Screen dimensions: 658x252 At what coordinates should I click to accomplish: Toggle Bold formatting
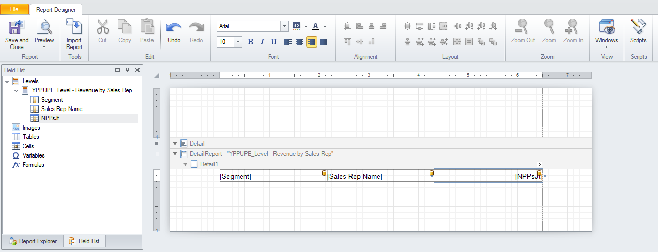pos(250,42)
